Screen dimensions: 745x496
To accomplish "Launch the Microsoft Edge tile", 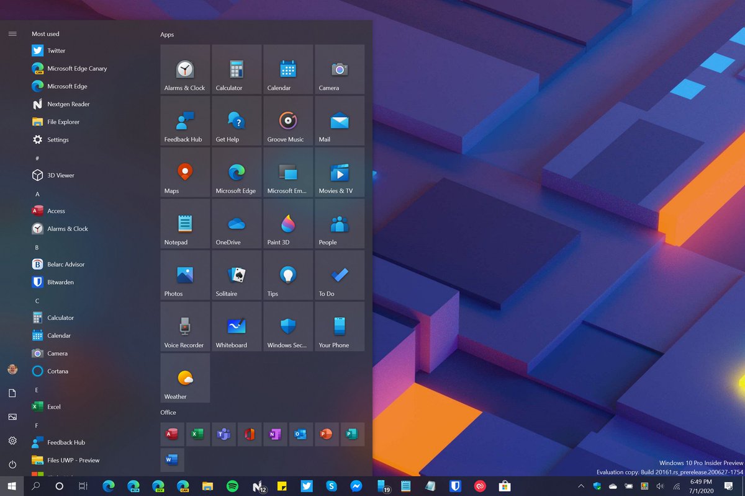I will [237, 172].
